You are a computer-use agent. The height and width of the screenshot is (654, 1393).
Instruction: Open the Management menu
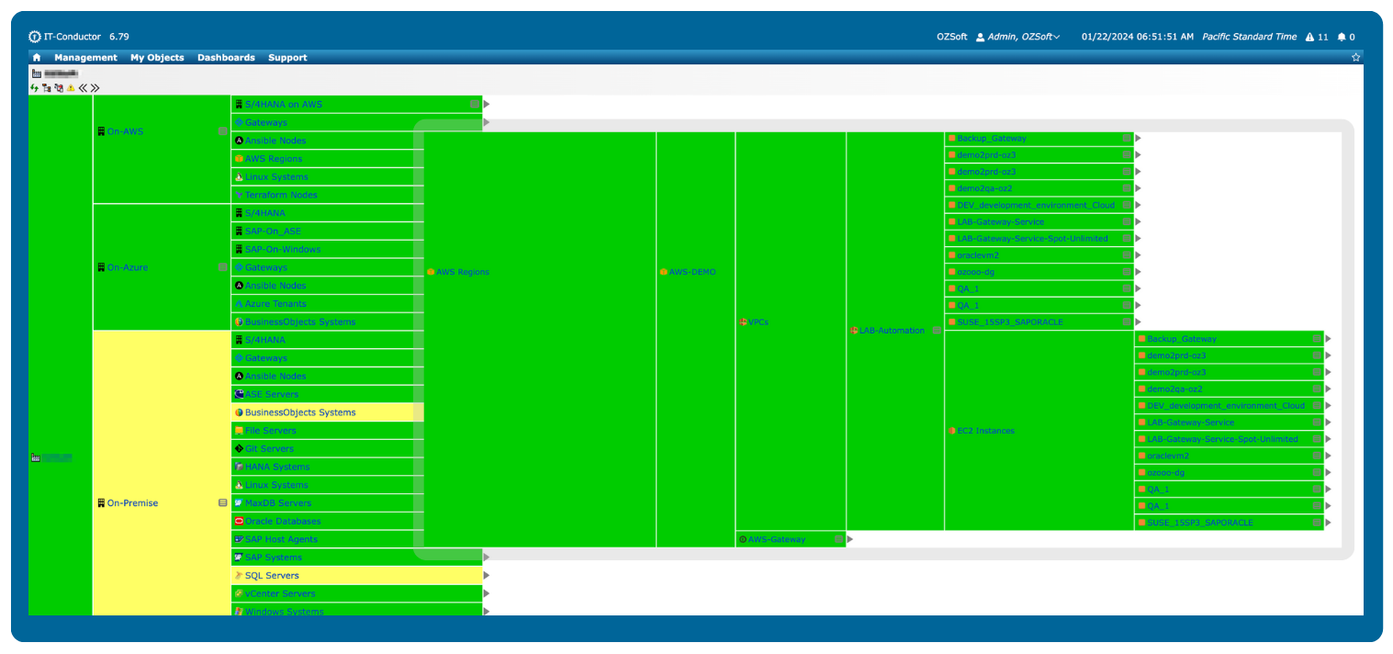[x=85, y=58]
